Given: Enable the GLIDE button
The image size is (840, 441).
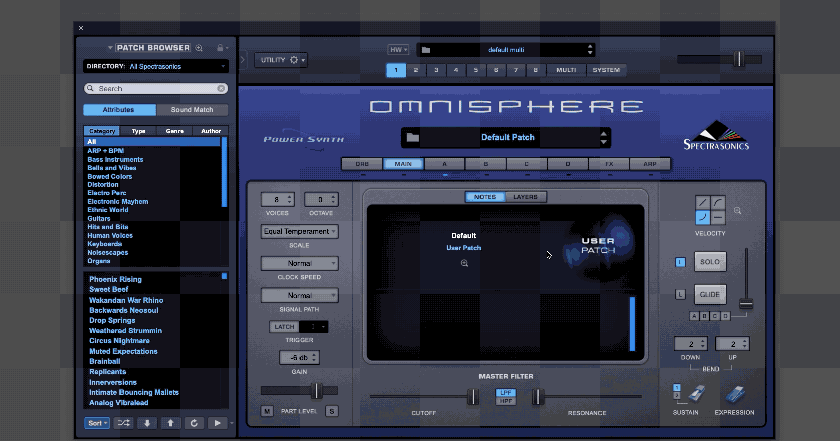Looking at the screenshot, I should [710, 295].
